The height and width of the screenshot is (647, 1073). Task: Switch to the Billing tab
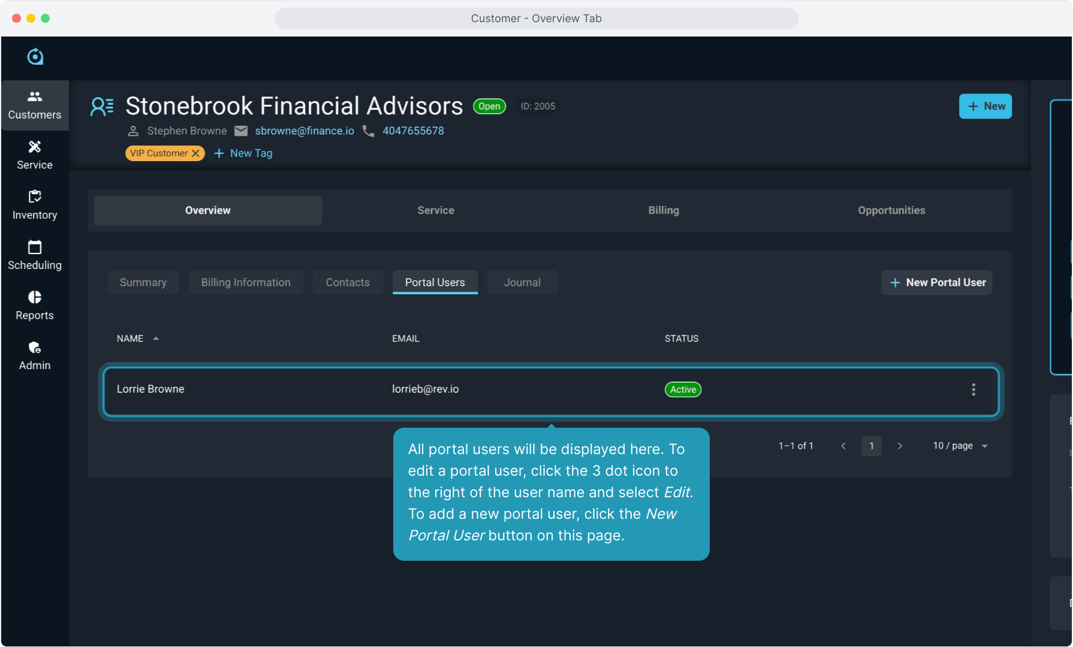663,210
